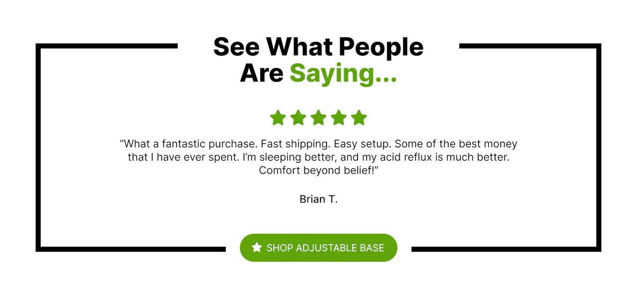Click the fifth green rating star
The width and height of the screenshot is (637, 298).
[359, 118]
